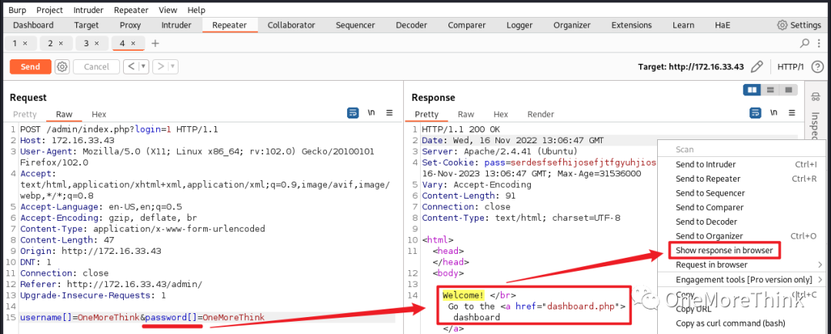Viewport: 831px width, 334px height.
Task: Click the Cancel button
Action: click(x=96, y=67)
